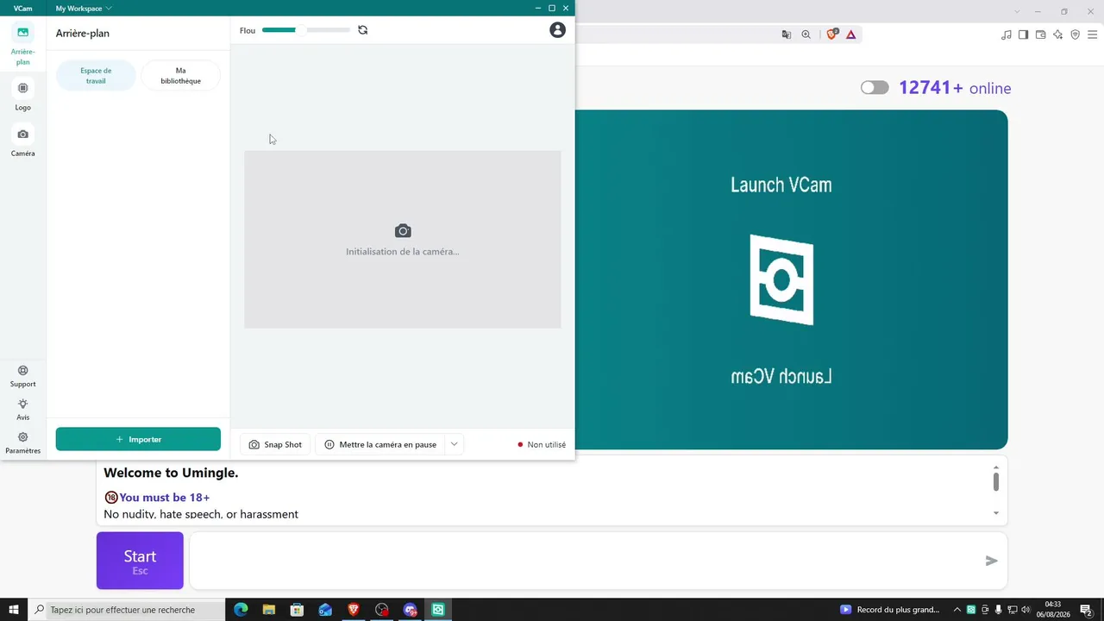Click the Launch VCam video panel
The height and width of the screenshot is (621, 1104).
pyautogui.click(x=791, y=279)
